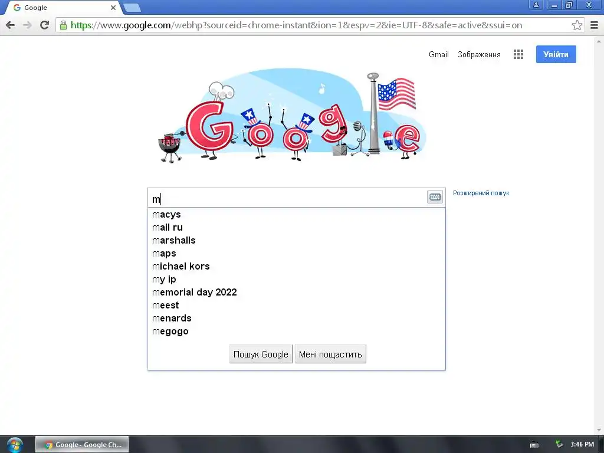Choose the my ip suggestion
Image resolution: width=604 pixels, height=453 pixels.
297,279
